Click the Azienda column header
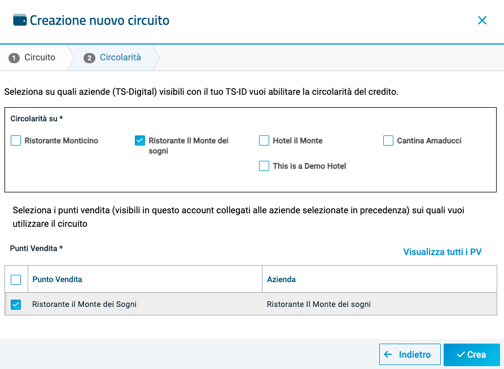Viewport: 504px width, 369px height. (281, 279)
